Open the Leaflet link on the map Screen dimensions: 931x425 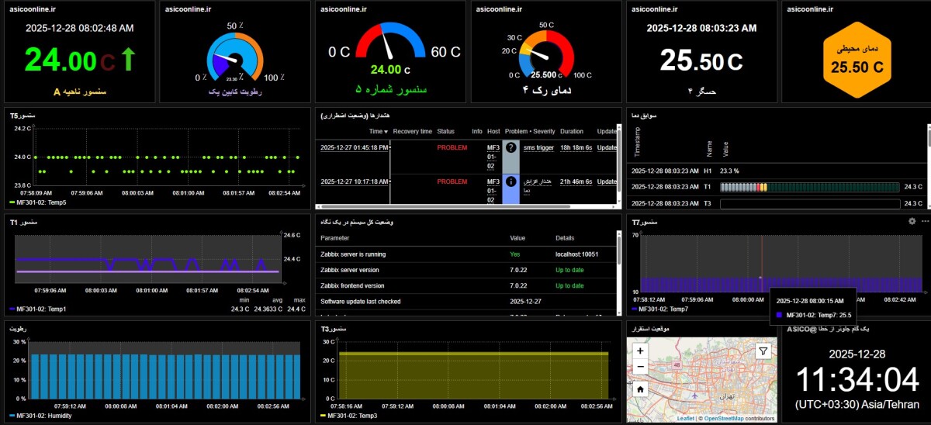point(685,418)
